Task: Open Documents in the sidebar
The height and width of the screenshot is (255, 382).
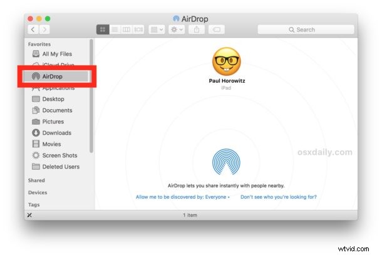Action: point(57,110)
